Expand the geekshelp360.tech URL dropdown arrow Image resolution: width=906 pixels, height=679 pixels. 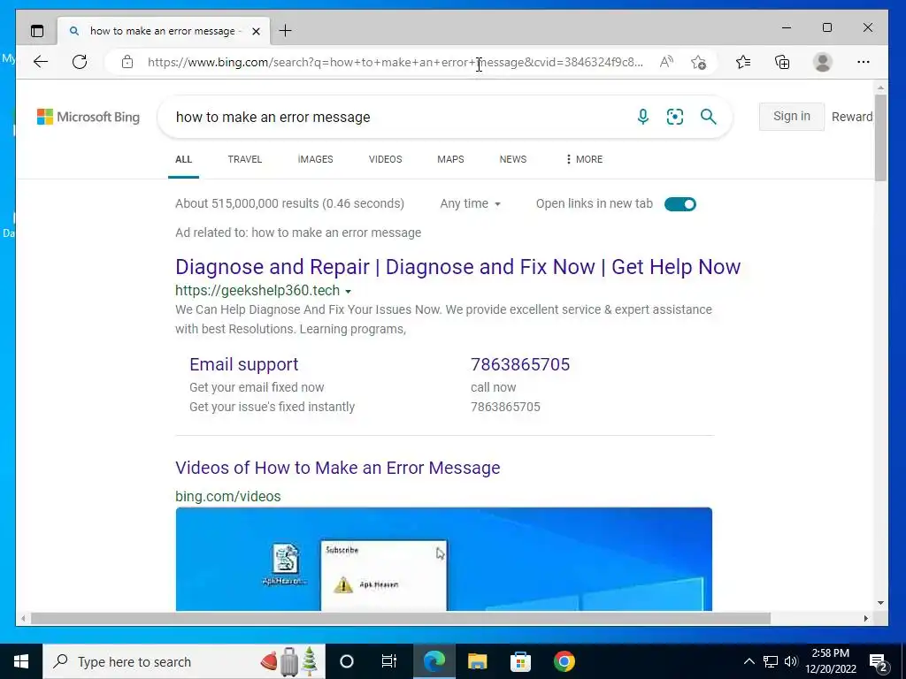[x=348, y=292]
